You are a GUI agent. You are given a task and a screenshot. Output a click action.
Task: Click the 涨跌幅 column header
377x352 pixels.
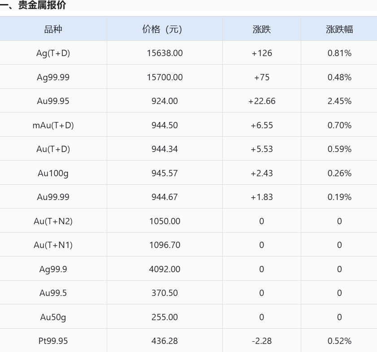tap(339, 29)
